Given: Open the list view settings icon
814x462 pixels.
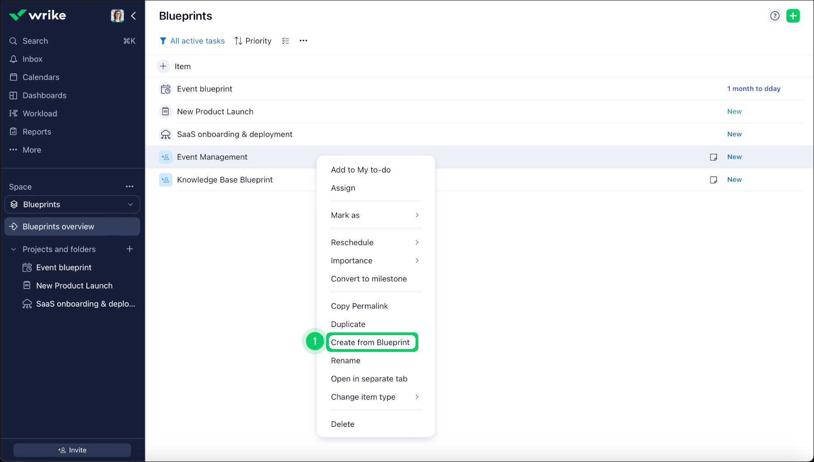Looking at the screenshot, I should tap(285, 41).
